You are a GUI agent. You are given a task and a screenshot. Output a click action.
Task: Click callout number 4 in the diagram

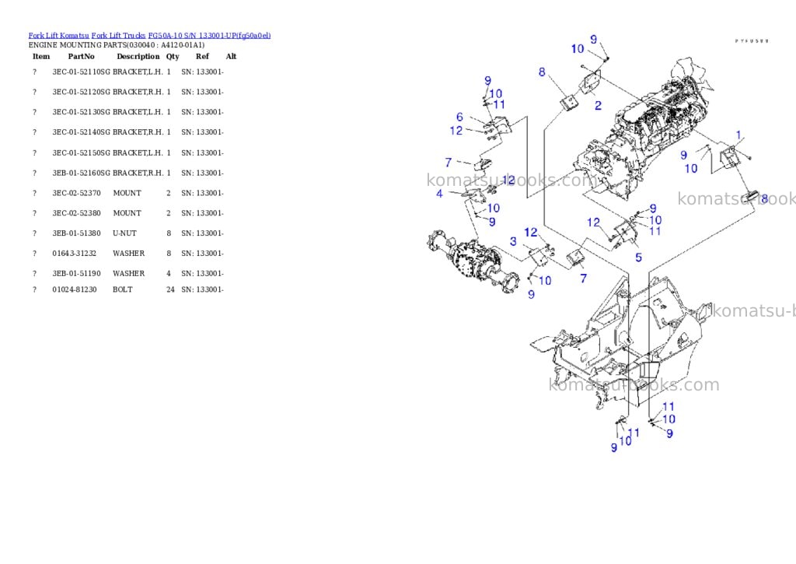point(439,194)
